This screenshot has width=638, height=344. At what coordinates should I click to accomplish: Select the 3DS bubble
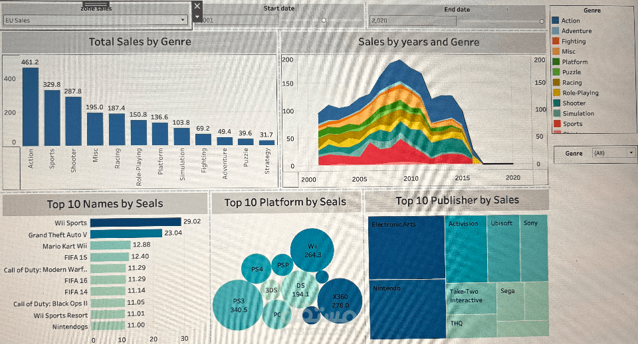[x=270, y=290]
